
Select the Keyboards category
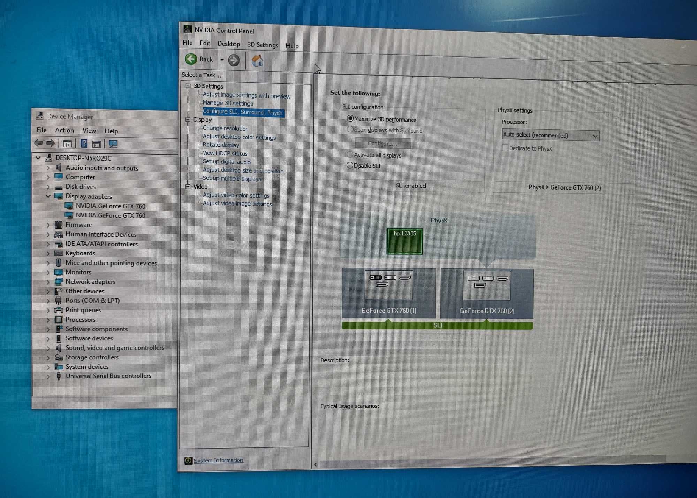(80, 253)
